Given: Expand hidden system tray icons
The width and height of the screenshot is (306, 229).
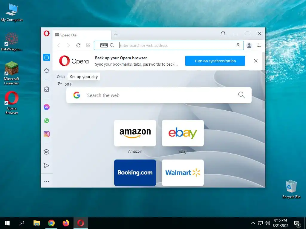Looking at the screenshot, I should tap(253, 223).
